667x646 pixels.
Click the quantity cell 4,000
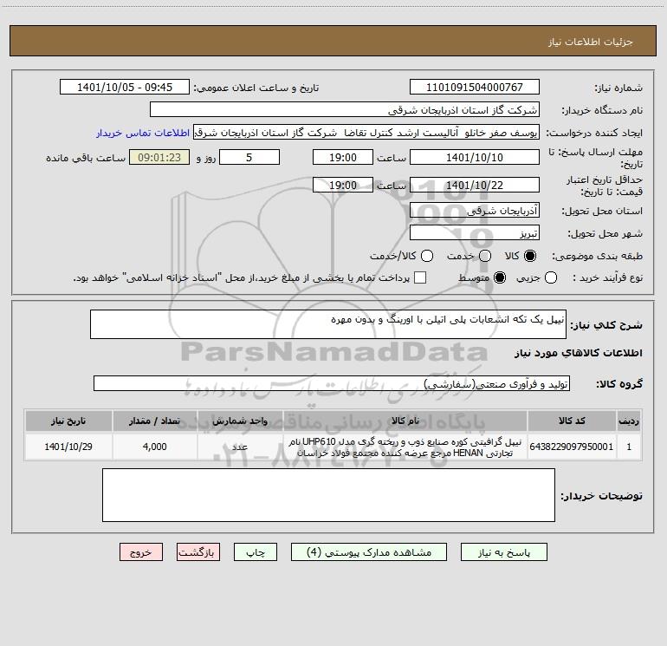pyautogui.click(x=155, y=447)
